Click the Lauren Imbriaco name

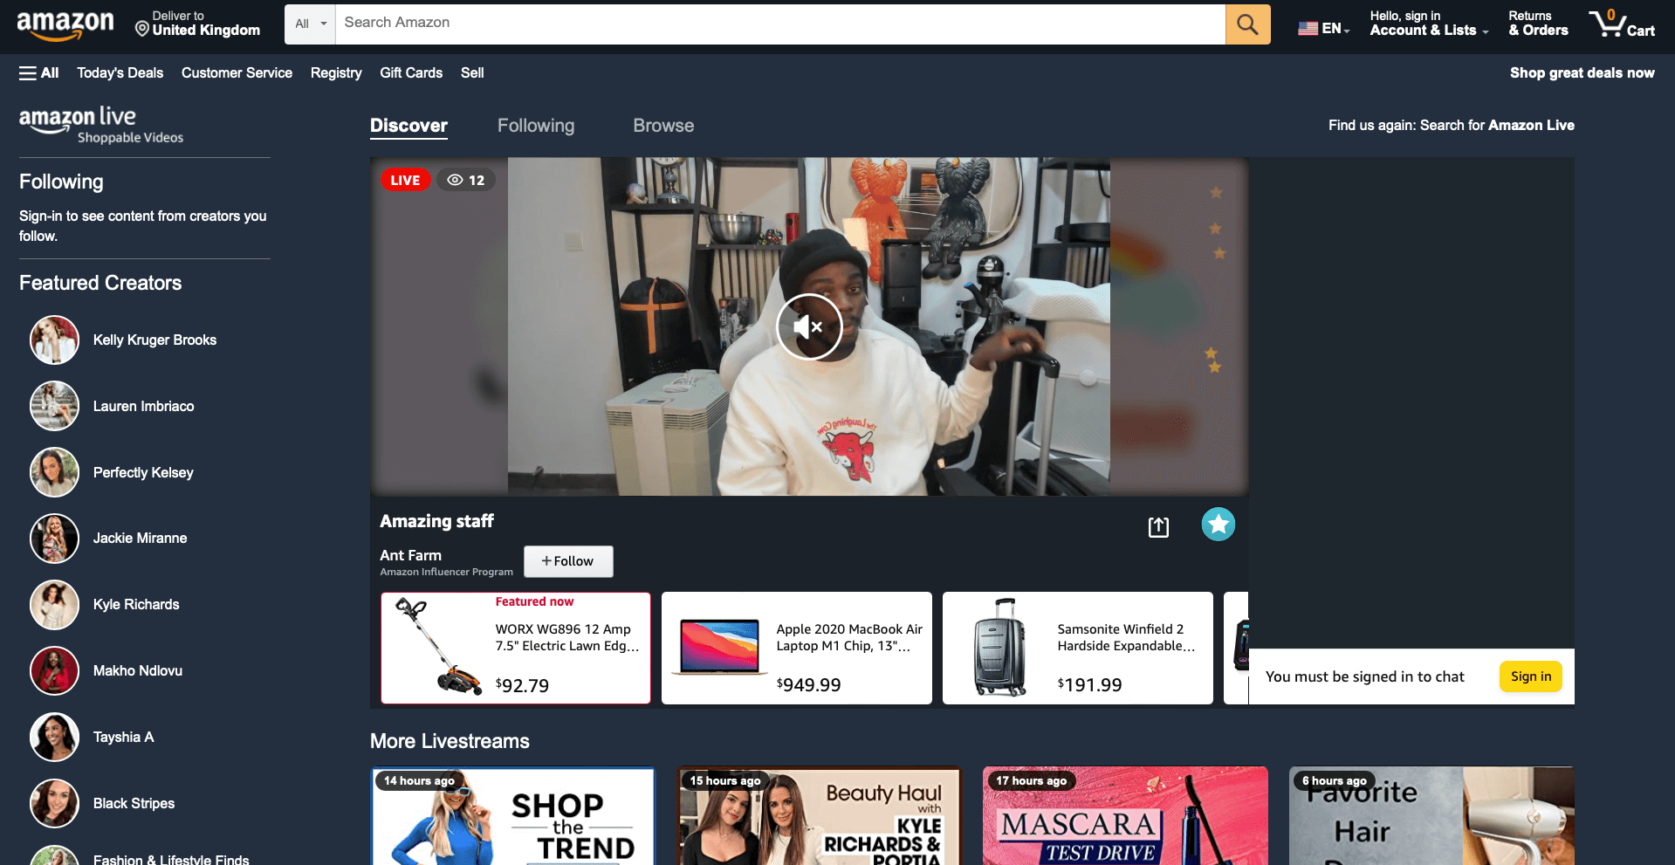[x=143, y=407]
